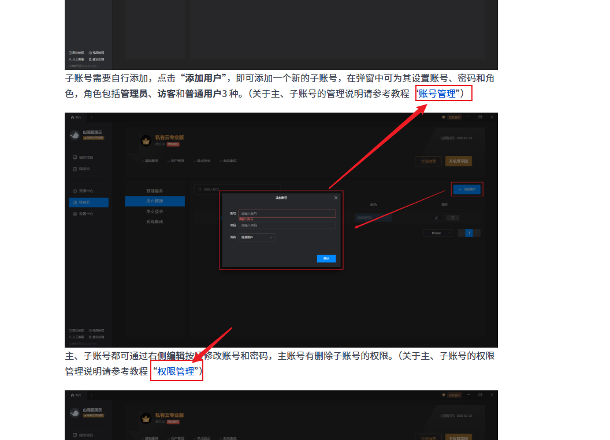This screenshot has height=440, width=610.
Task: Select highlighted 用户管理 in middle screenshot side menu
Action: coord(155,201)
